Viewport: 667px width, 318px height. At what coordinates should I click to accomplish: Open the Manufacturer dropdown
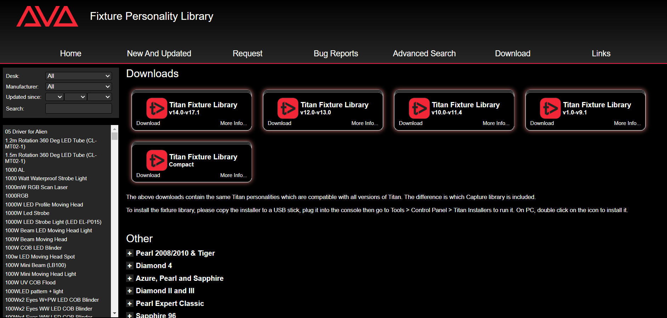78,87
